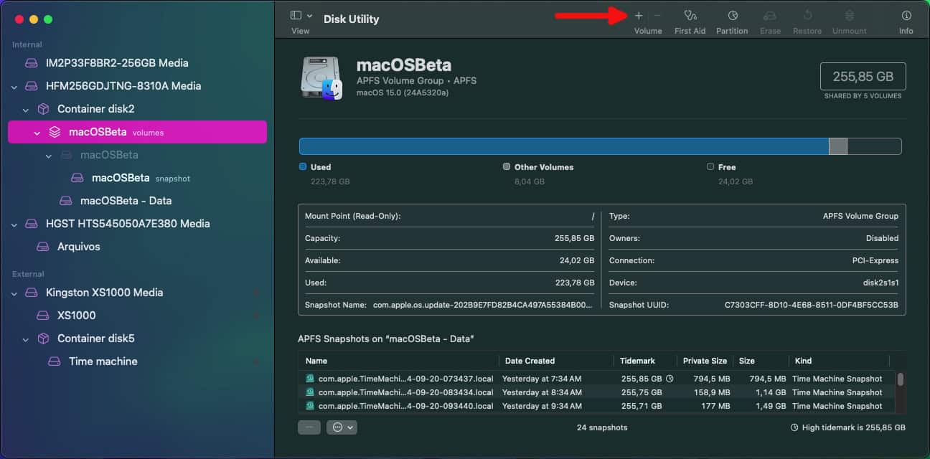The width and height of the screenshot is (930, 459).
Task: Collapse the dimmed macOSBeta volume
Action: 49,155
